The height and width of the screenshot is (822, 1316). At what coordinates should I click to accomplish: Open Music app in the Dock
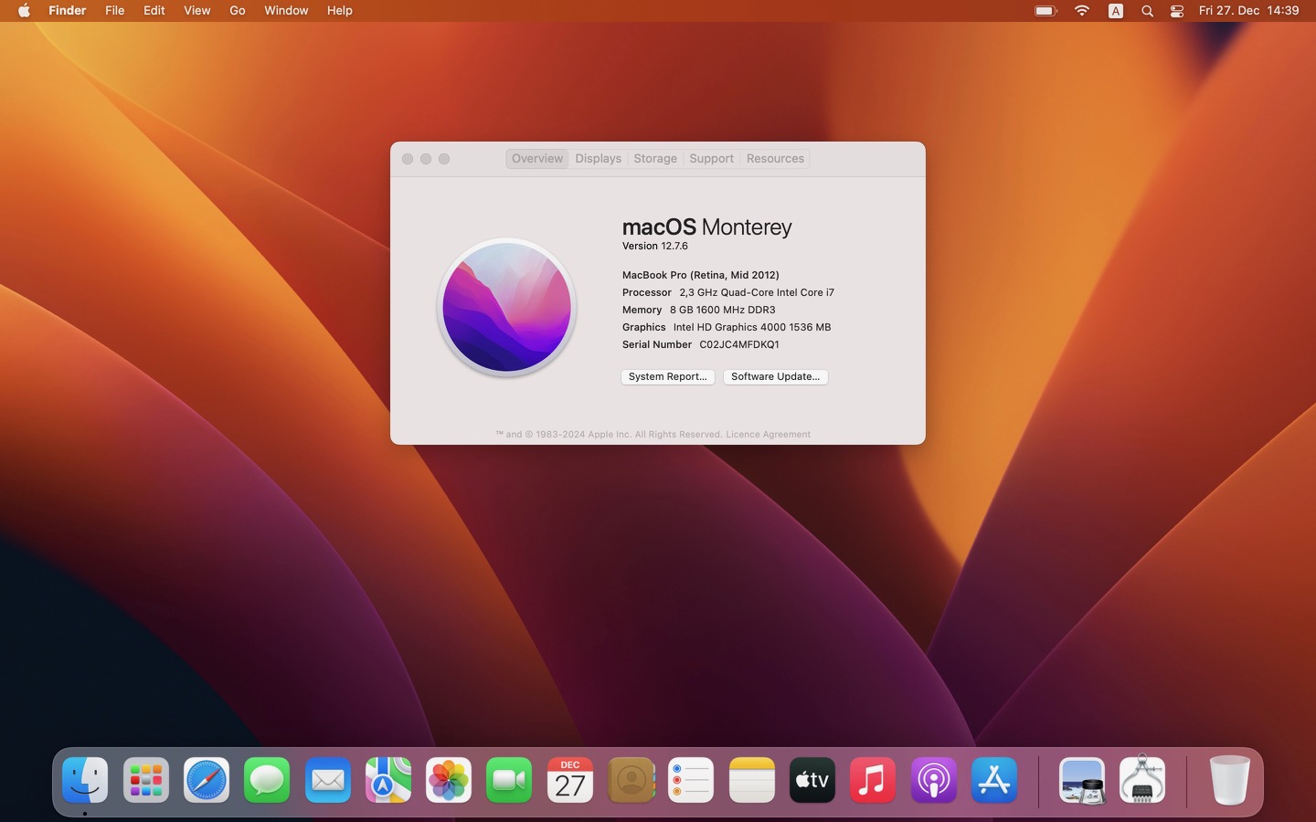[x=873, y=780]
